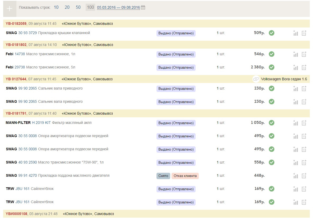Screen dimensions: 314x219
Task: Click the plus button at top left
Action: point(10,8)
